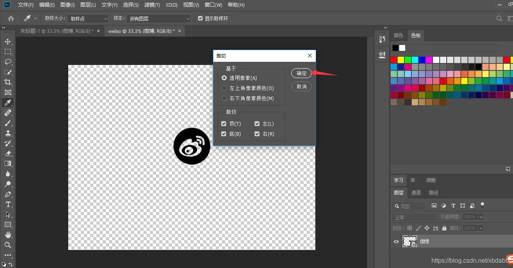This screenshot has width=513, height=268.
Task: Open the eyedropper tool preset dropdown arrow
Action: pos(35,18)
